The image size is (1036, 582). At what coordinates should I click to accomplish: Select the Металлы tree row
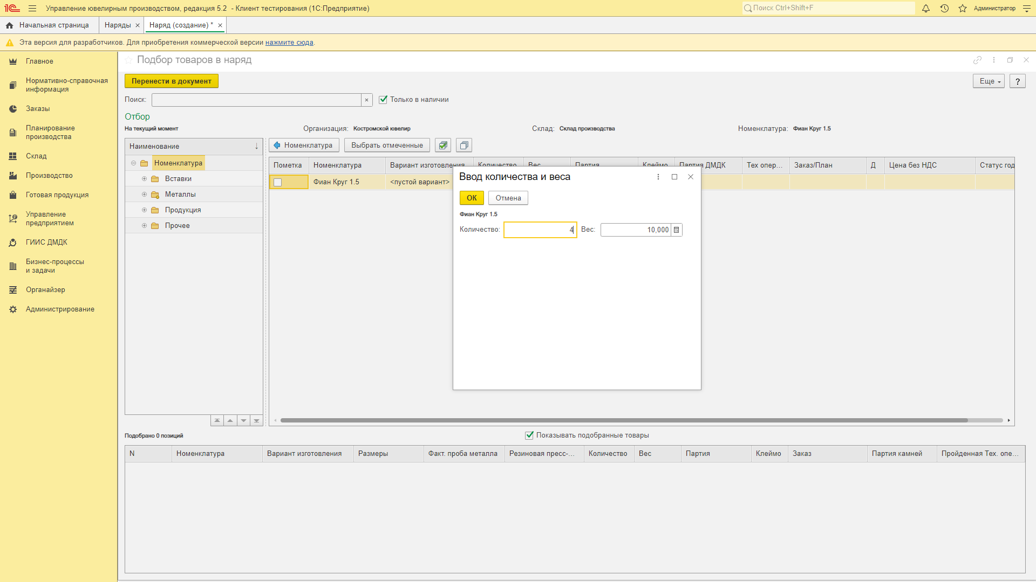pos(194,195)
